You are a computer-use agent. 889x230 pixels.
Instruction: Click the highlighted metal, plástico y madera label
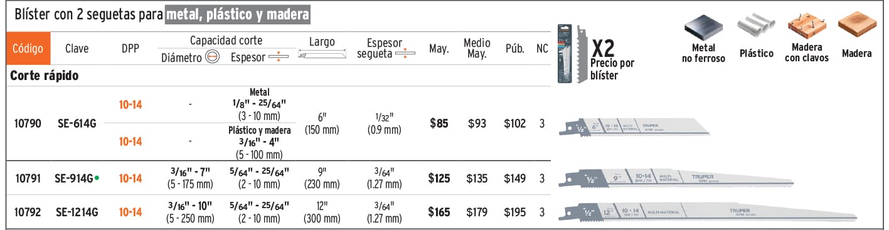click(x=238, y=14)
